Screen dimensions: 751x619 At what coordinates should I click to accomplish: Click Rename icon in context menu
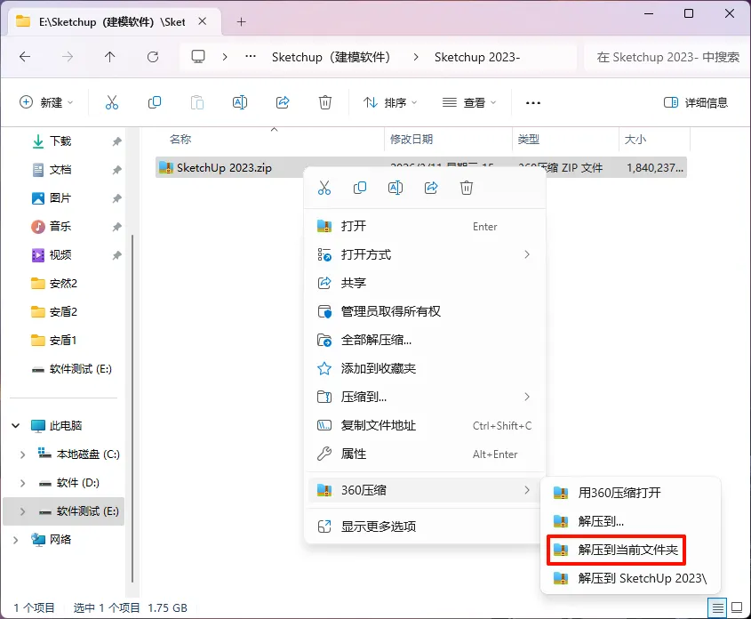pyautogui.click(x=395, y=188)
